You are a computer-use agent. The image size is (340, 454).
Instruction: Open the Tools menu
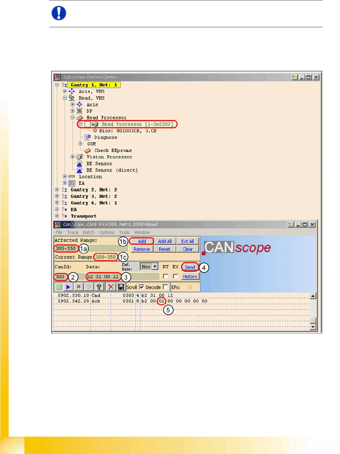[x=124, y=232]
